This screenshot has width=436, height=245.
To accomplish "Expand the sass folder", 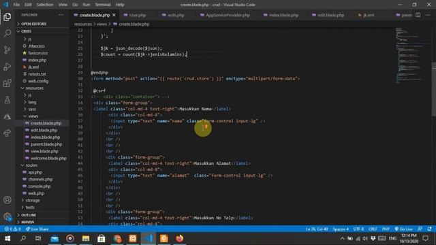I will 32,109.
